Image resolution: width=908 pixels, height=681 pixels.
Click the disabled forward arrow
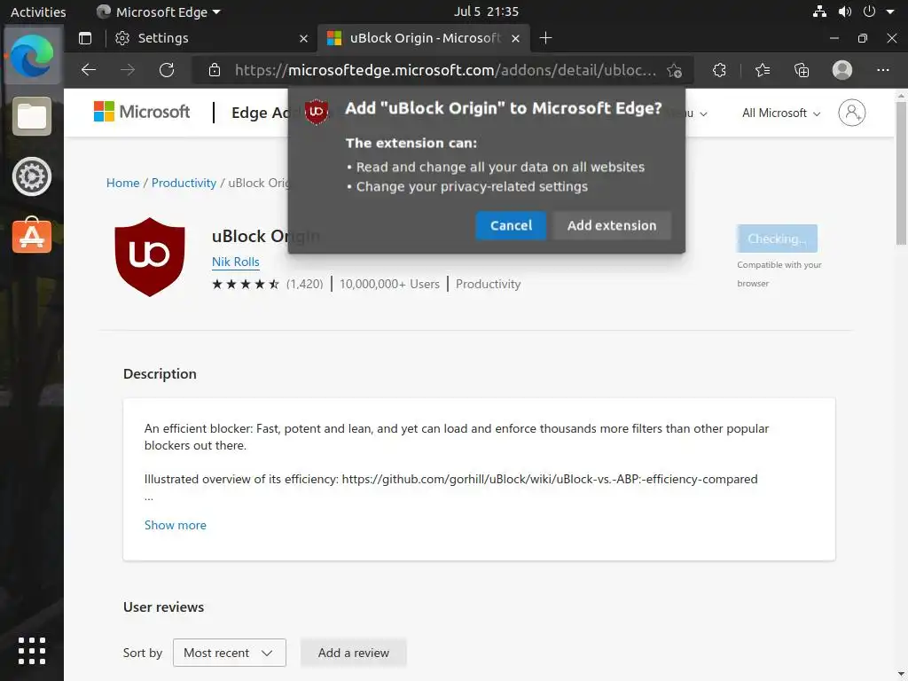pos(128,70)
